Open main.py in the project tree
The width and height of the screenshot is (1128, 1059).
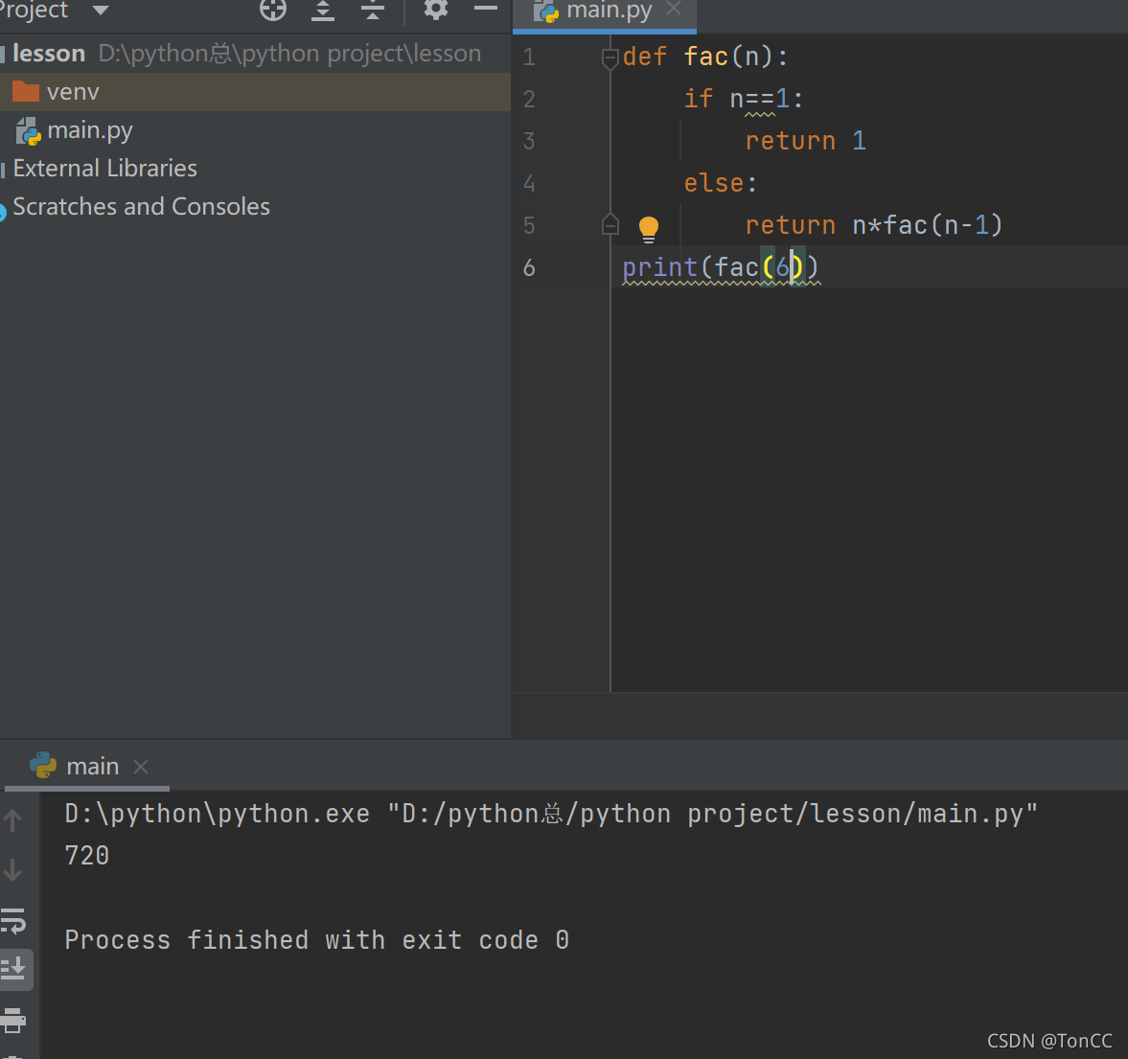point(255,130)
